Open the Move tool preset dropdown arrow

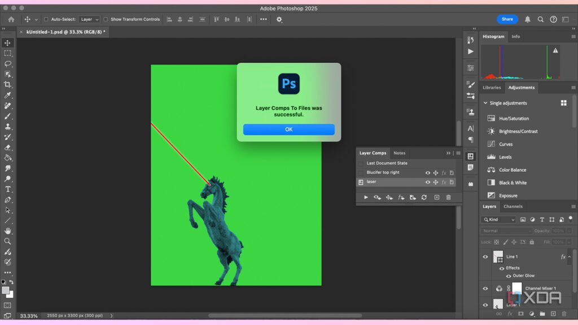click(36, 20)
